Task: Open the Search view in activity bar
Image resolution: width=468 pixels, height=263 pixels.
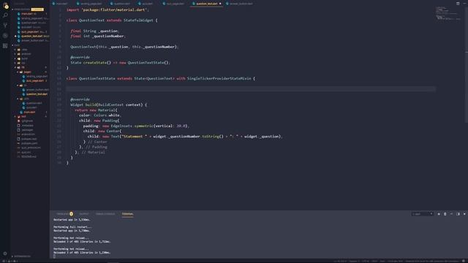Action: [x=5, y=15]
